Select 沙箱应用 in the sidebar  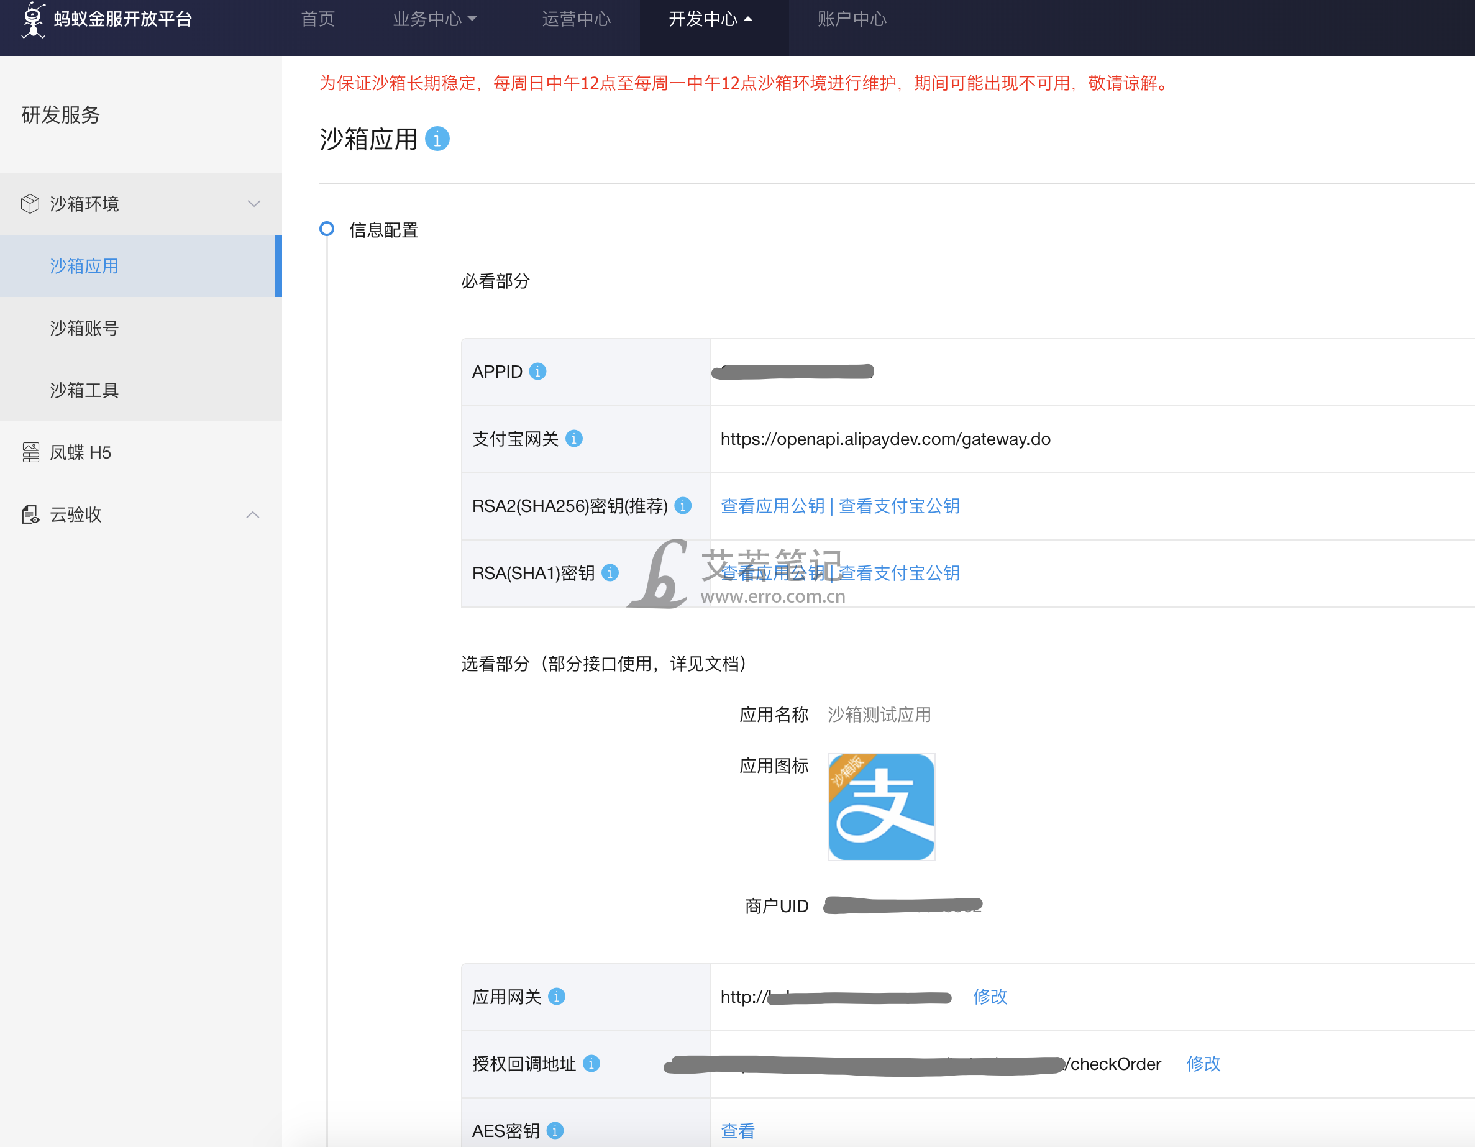tap(140, 266)
